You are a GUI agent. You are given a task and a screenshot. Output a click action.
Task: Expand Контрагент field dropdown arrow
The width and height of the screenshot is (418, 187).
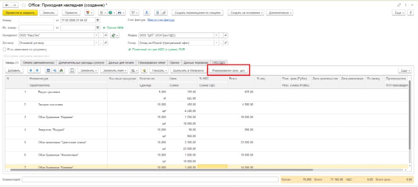point(96,35)
